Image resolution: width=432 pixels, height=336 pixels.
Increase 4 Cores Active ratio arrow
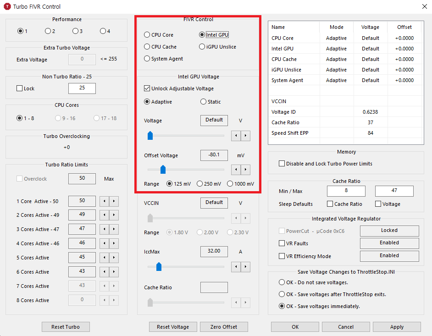(114, 243)
